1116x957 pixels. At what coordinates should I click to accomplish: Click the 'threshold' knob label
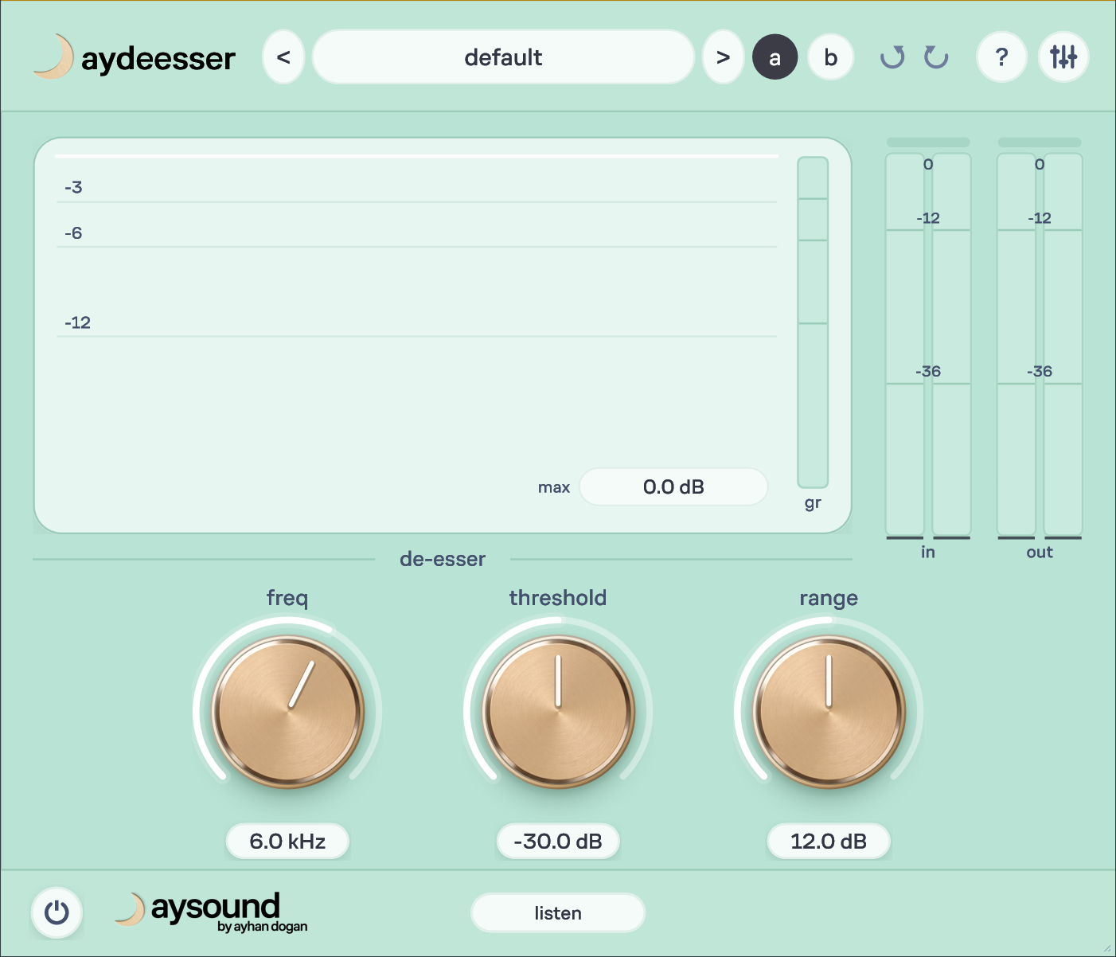[558, 598]
